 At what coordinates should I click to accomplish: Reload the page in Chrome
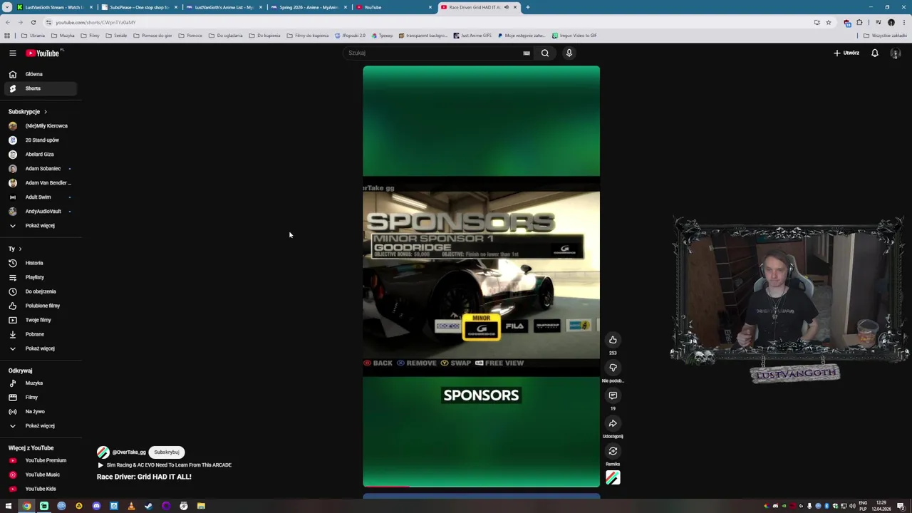click(x=33, y=22)
